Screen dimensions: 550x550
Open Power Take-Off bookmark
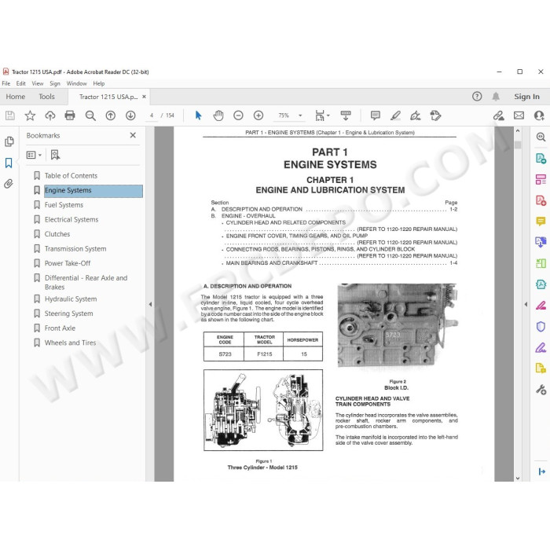coord(68,263)
